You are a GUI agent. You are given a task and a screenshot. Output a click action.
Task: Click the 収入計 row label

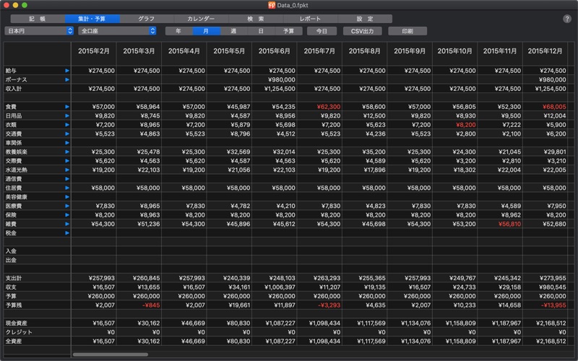pyautogui.click(x=14, y=89)
